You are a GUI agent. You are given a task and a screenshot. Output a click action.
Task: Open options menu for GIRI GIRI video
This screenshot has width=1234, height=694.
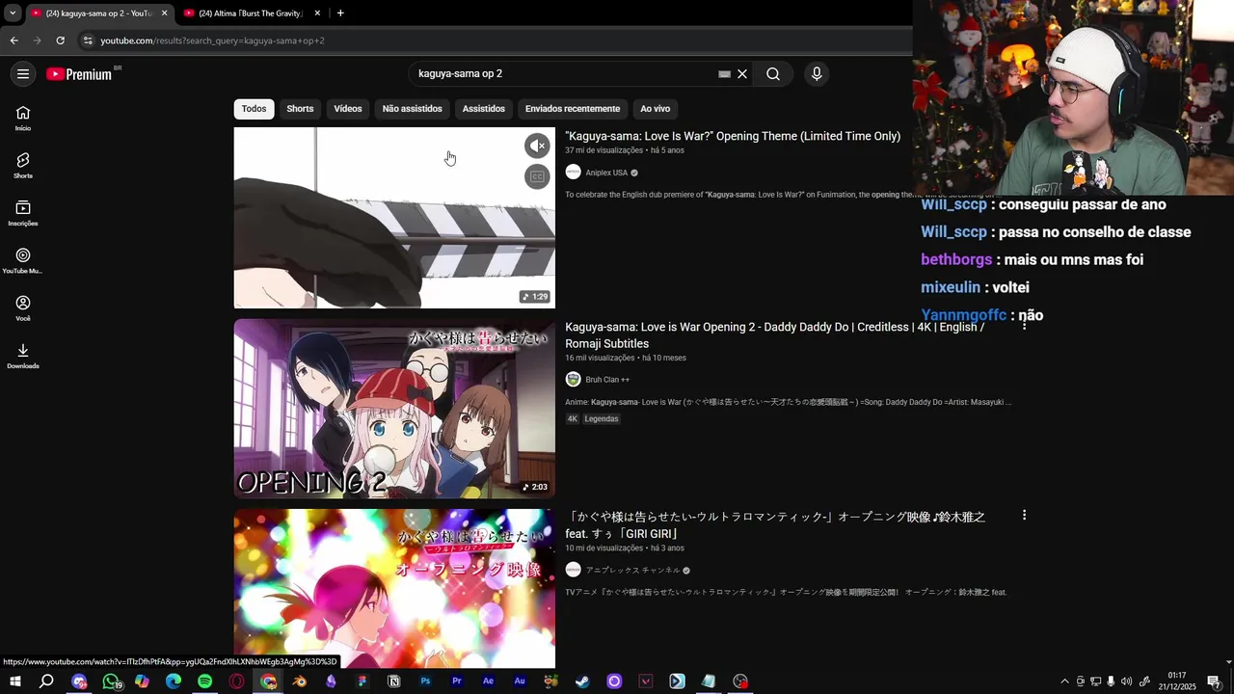pyautogui.click(x=1024, y=516)
